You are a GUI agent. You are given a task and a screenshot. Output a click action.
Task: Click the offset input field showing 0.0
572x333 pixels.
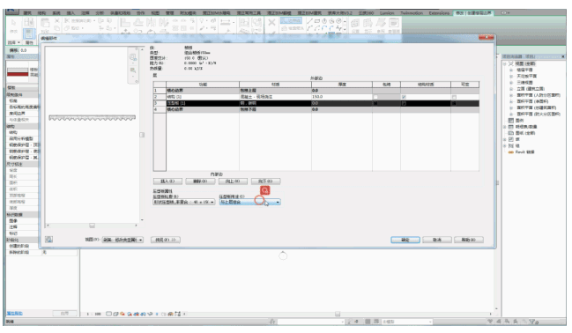(28, 50)
